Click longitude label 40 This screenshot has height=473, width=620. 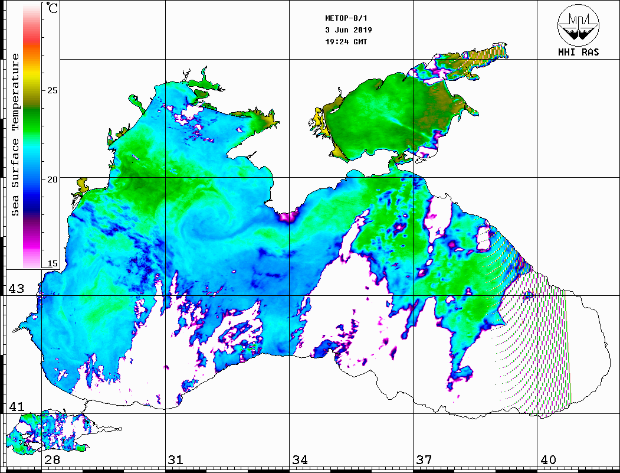[547, 459]
